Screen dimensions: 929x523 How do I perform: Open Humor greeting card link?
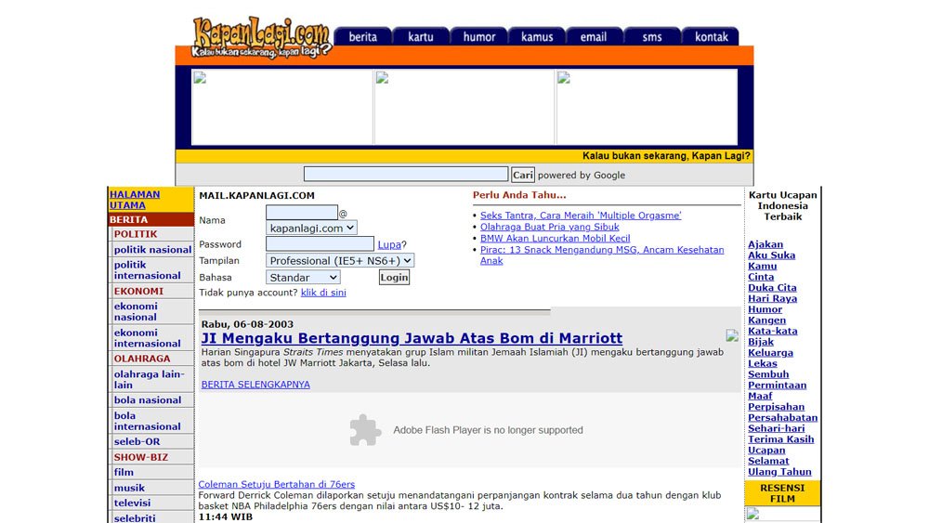765,309
